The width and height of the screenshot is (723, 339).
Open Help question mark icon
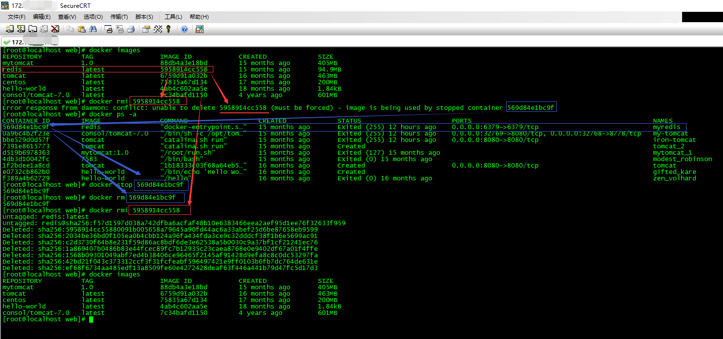coord(184,29)
